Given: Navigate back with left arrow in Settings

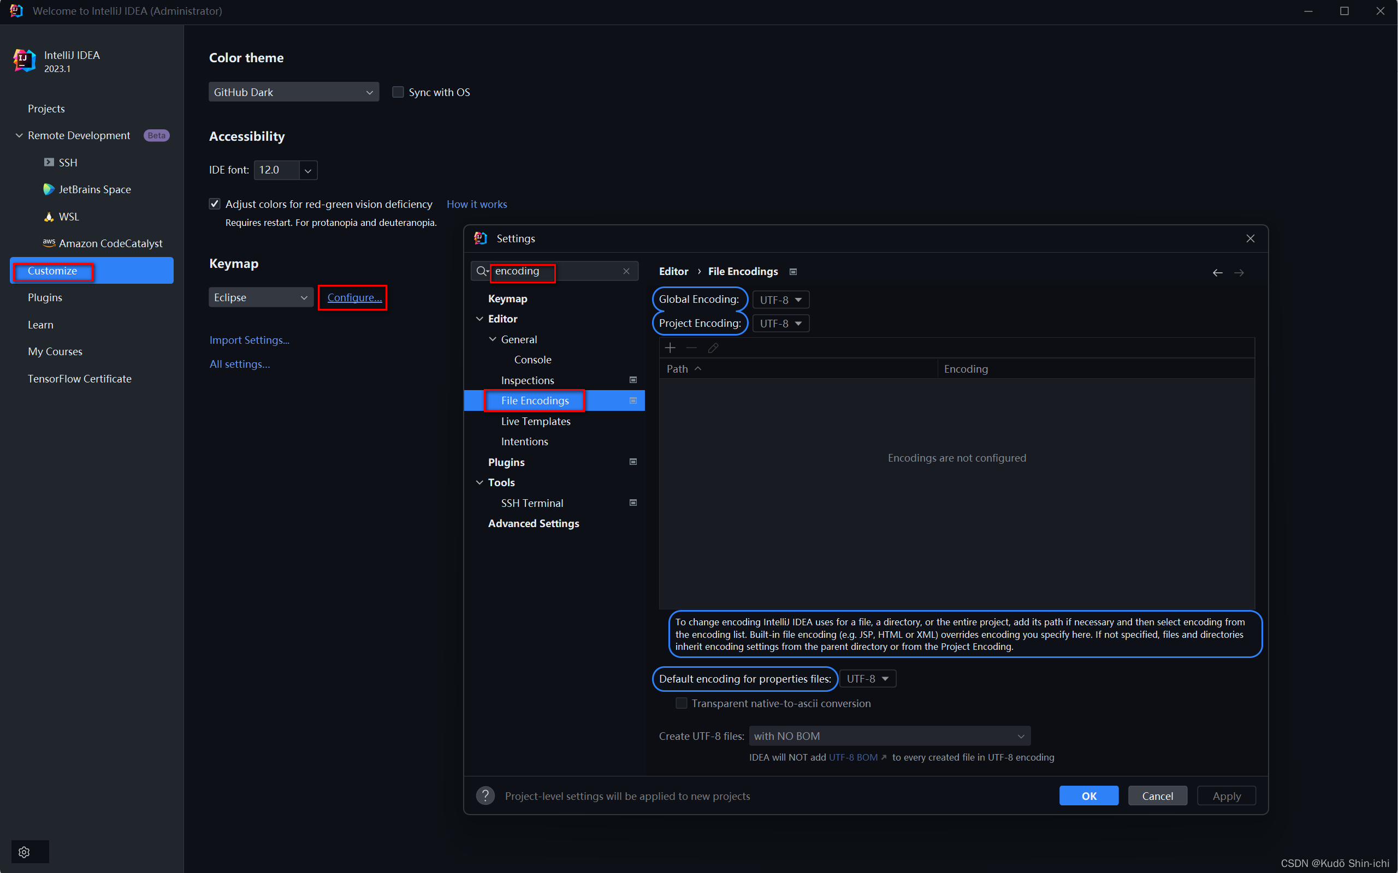Looking at the screenshot, I should tap(1217, 272).
